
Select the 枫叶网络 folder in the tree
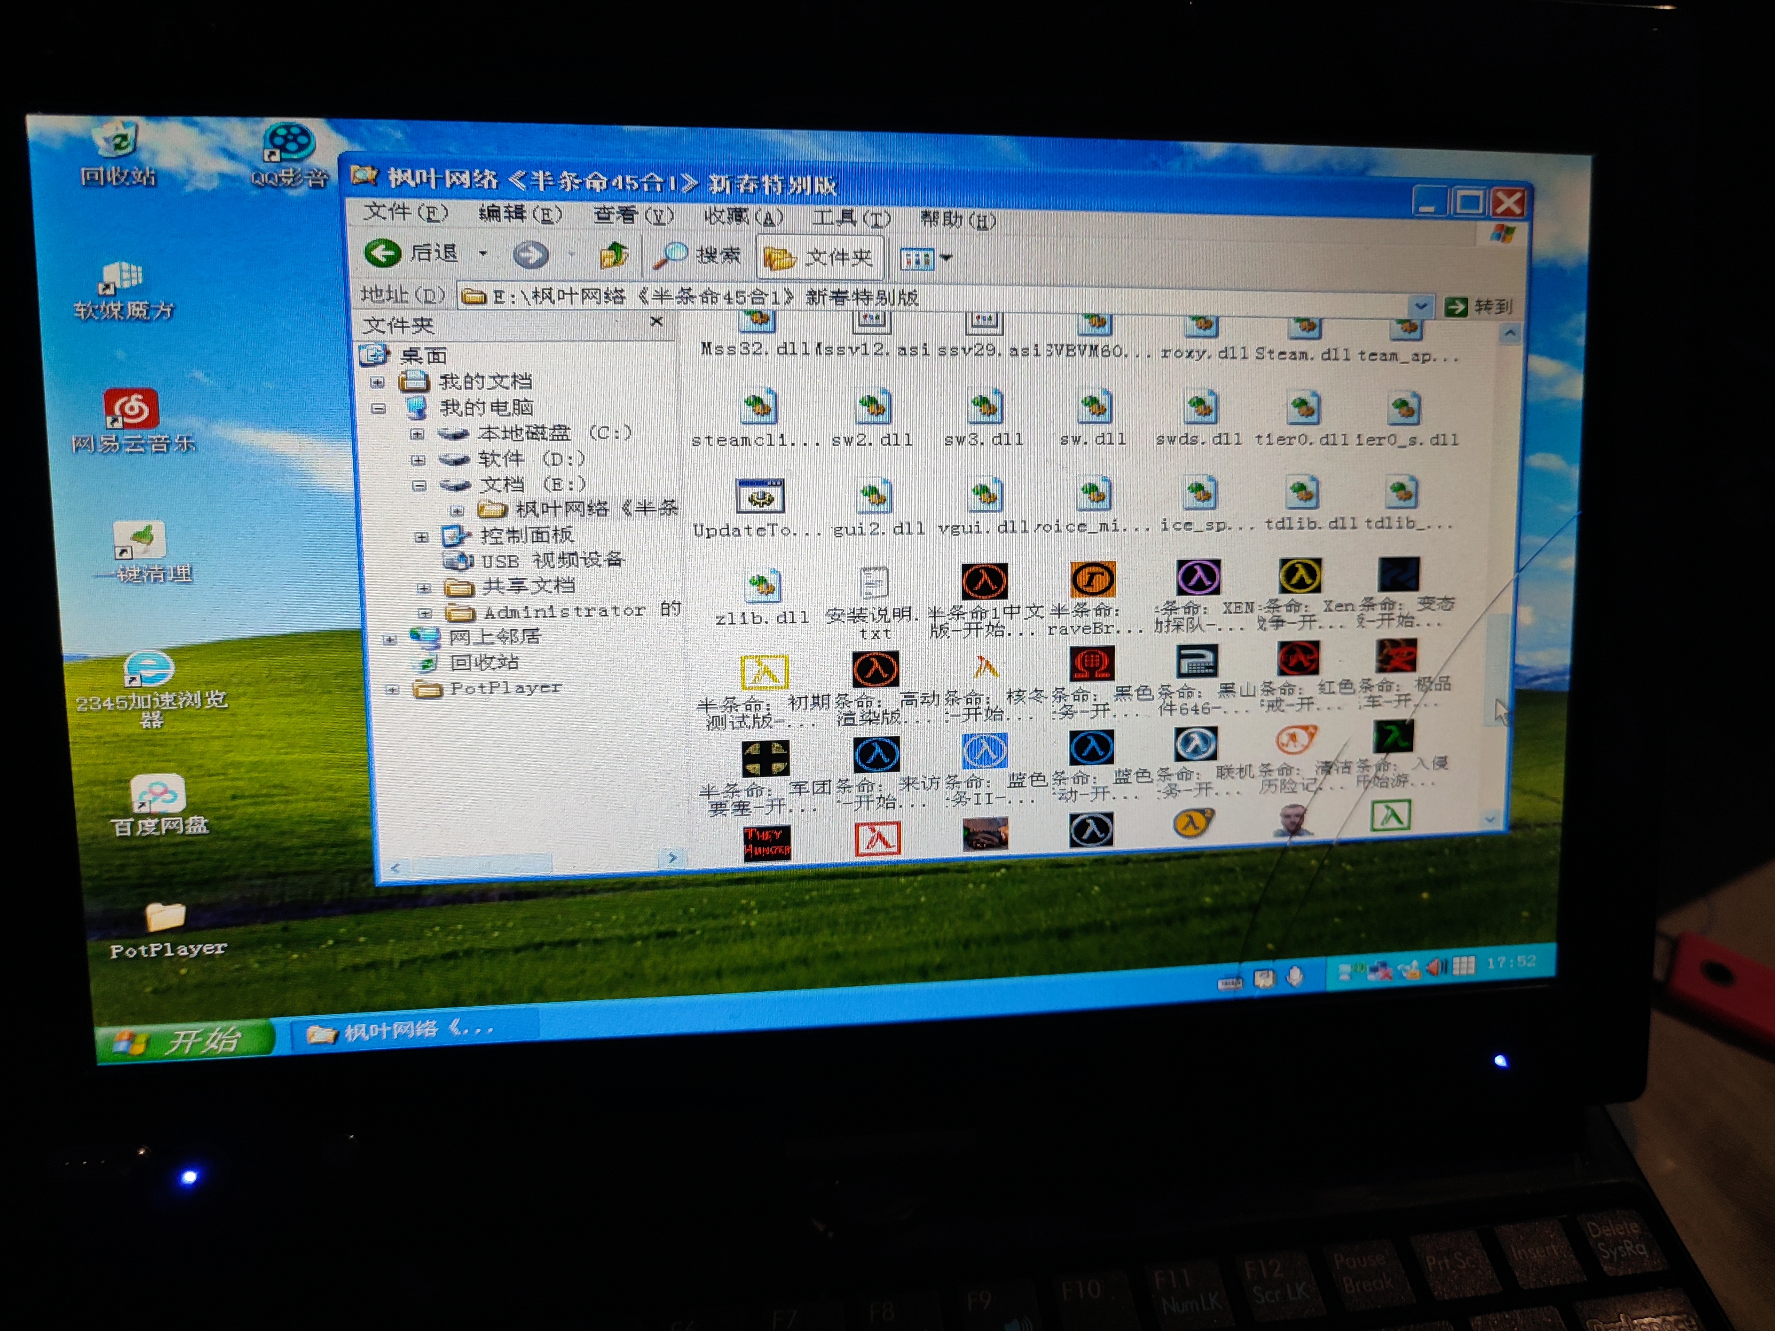tap(597, 508)
